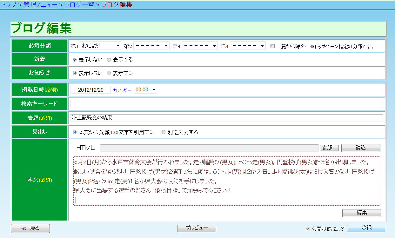Open the 00:00 time dropdown
The width and height of the screenshot is (395, 238).
pyautogui.click(x=145, y=90)
